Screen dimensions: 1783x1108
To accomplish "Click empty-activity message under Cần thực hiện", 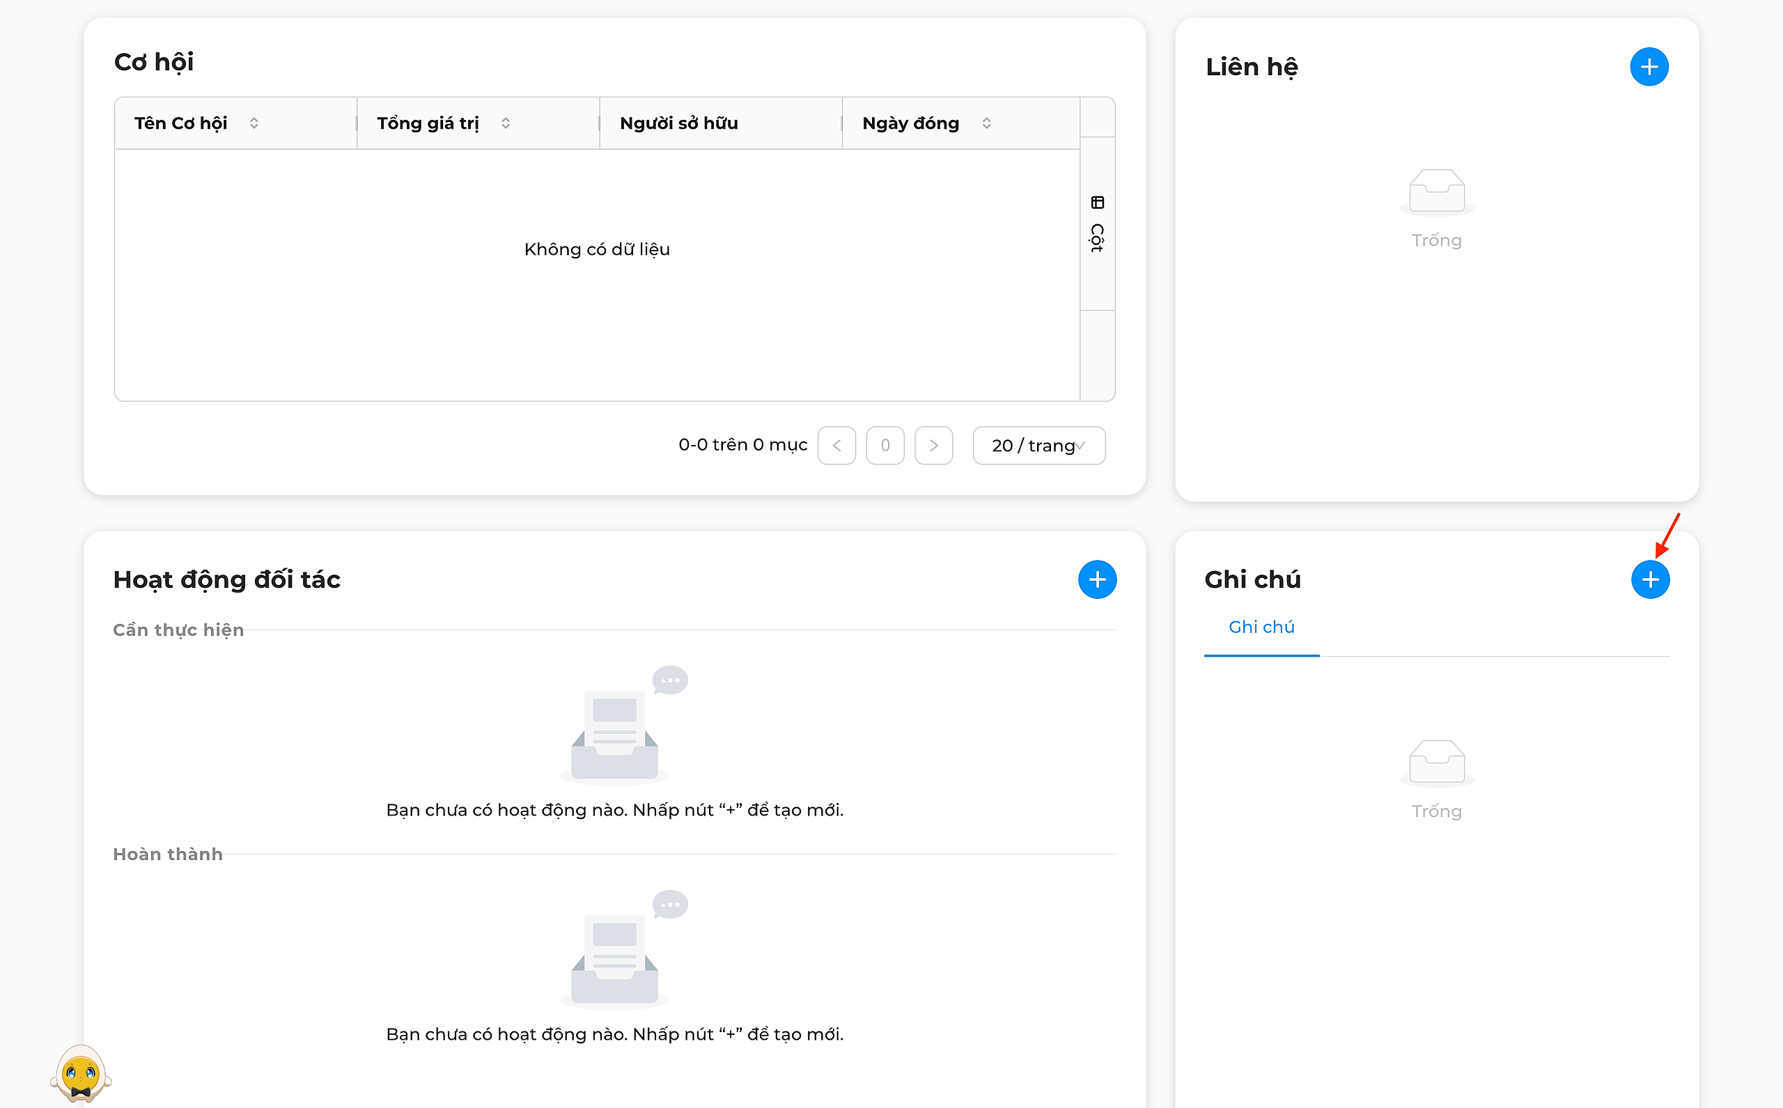I will tap(615, 810).
